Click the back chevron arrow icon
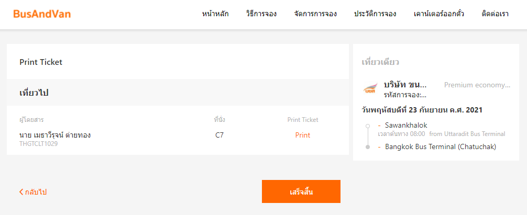 pyautogui.click(x=21, y=192)
